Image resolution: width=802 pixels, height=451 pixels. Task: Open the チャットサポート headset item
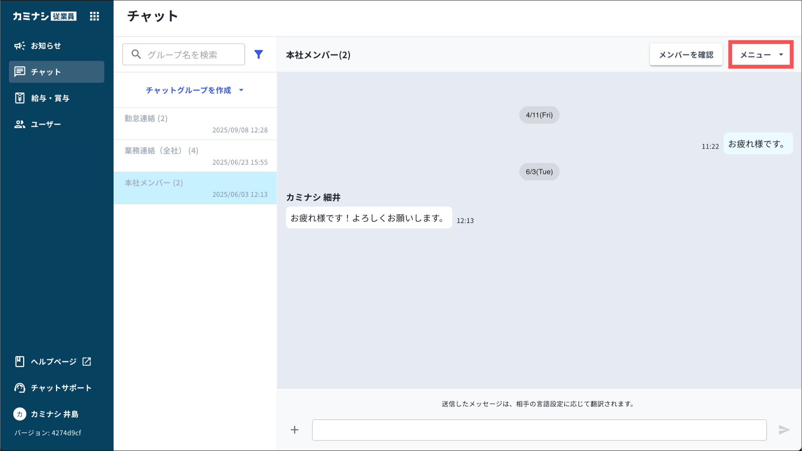click(x=61, y=388)
